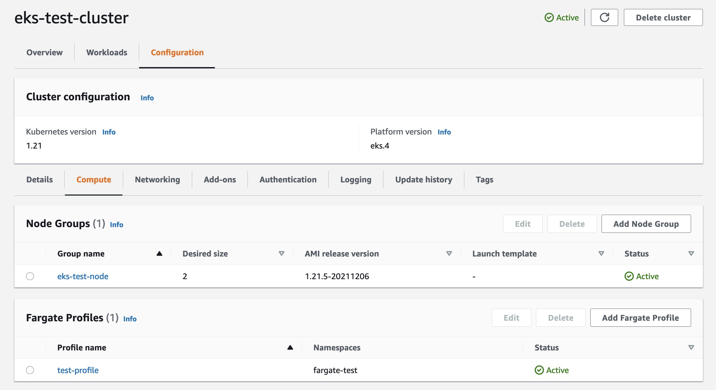Click the Active status icon for eks-test-node

(x=629, y=276)
